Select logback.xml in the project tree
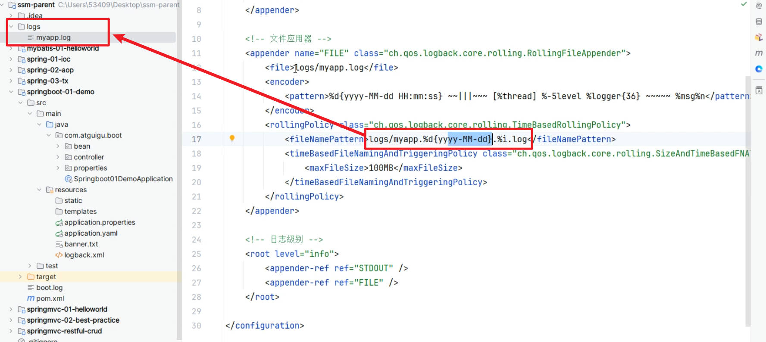This screenshot has height=342, width=766. 84,255
